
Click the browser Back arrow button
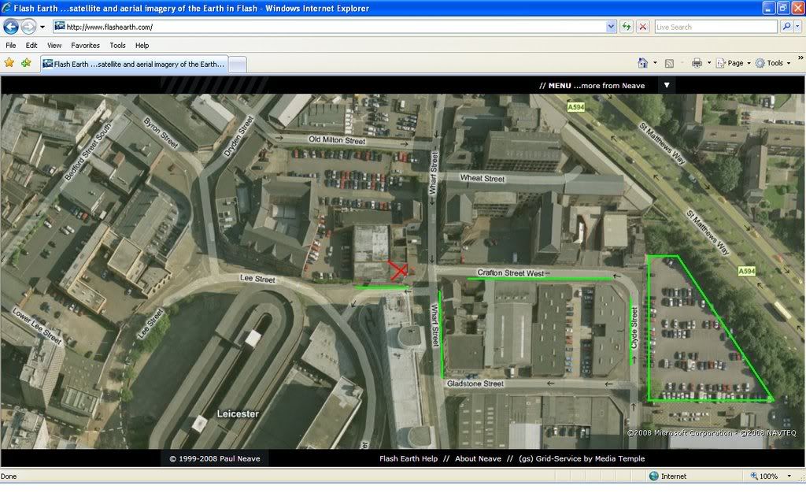pos(11,27)
